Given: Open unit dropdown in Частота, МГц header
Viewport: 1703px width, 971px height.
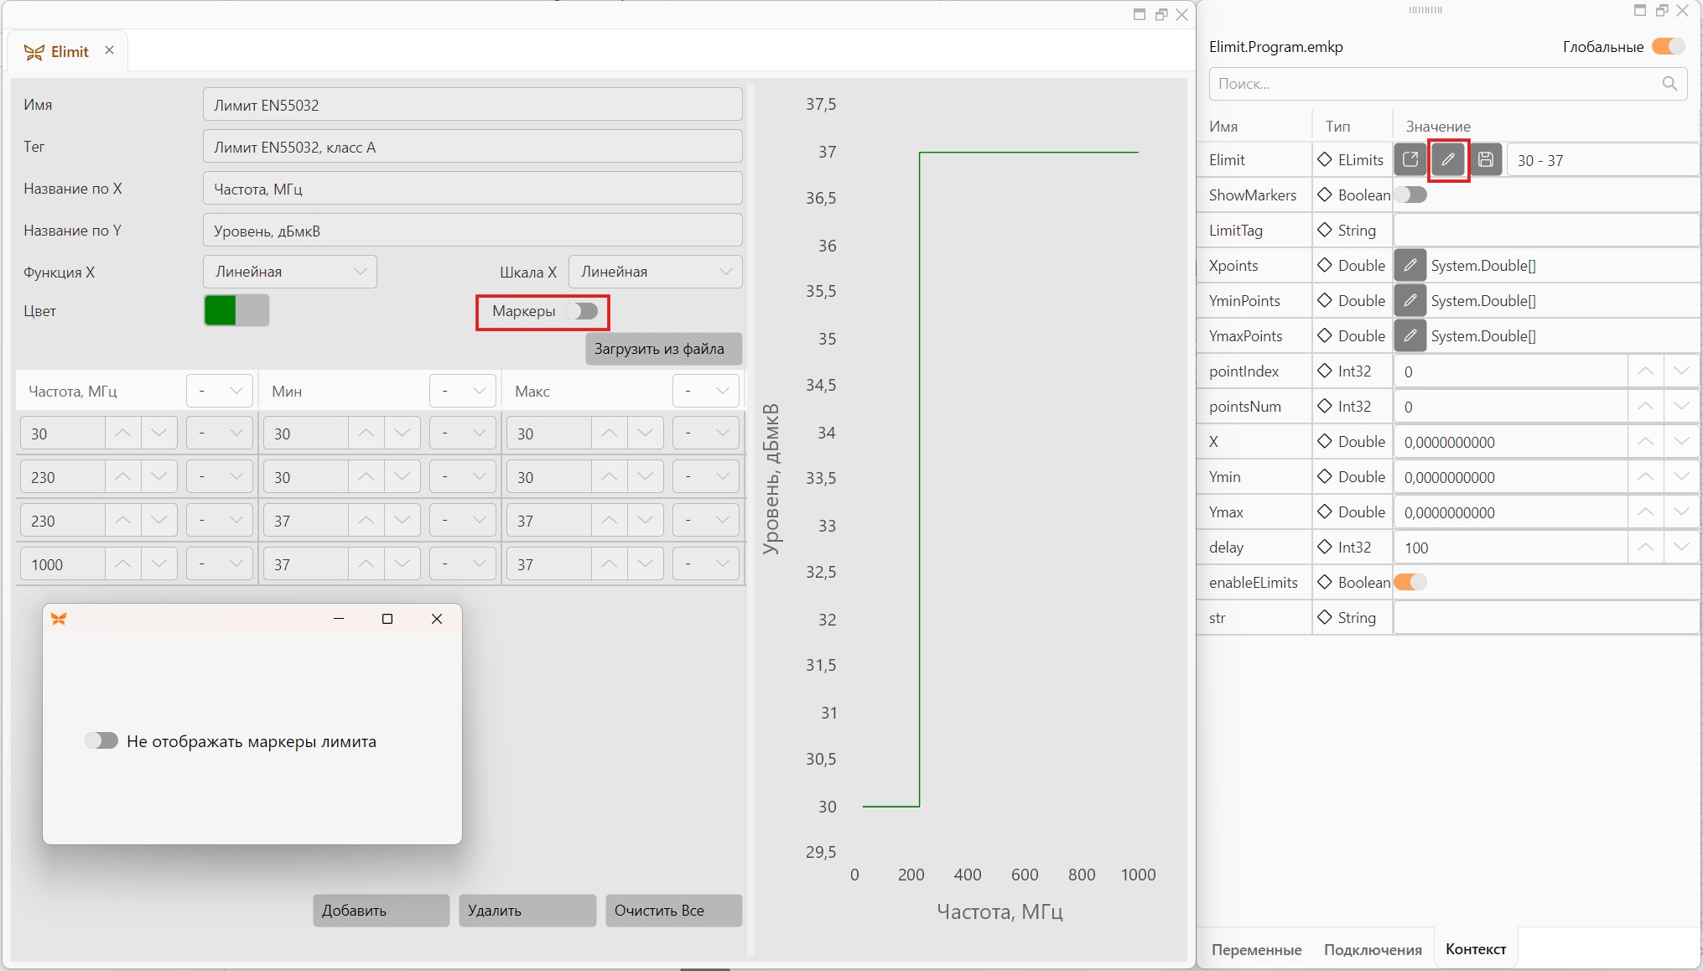Looking at the screenshot, I should tap(219, 391).
